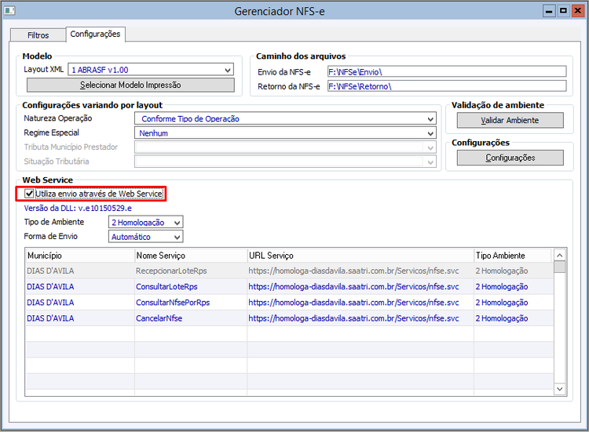Maximize the Gerenciador NFS-e window

pos(563,11)
